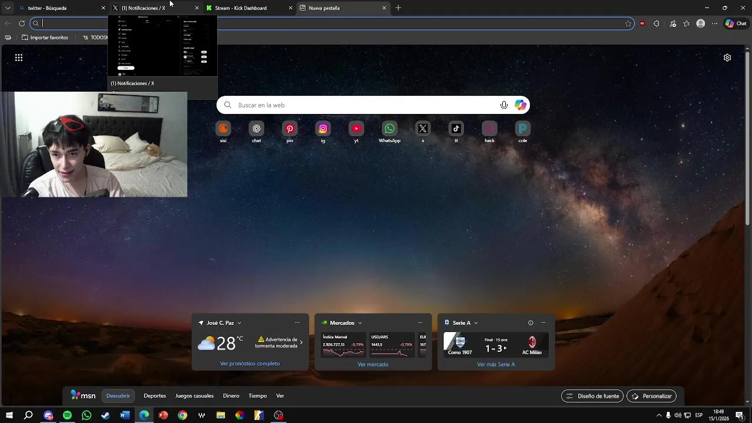Click the Personalizar button
Image resolution: width=752 pixels, height=423 pixels.
point(652,396)
